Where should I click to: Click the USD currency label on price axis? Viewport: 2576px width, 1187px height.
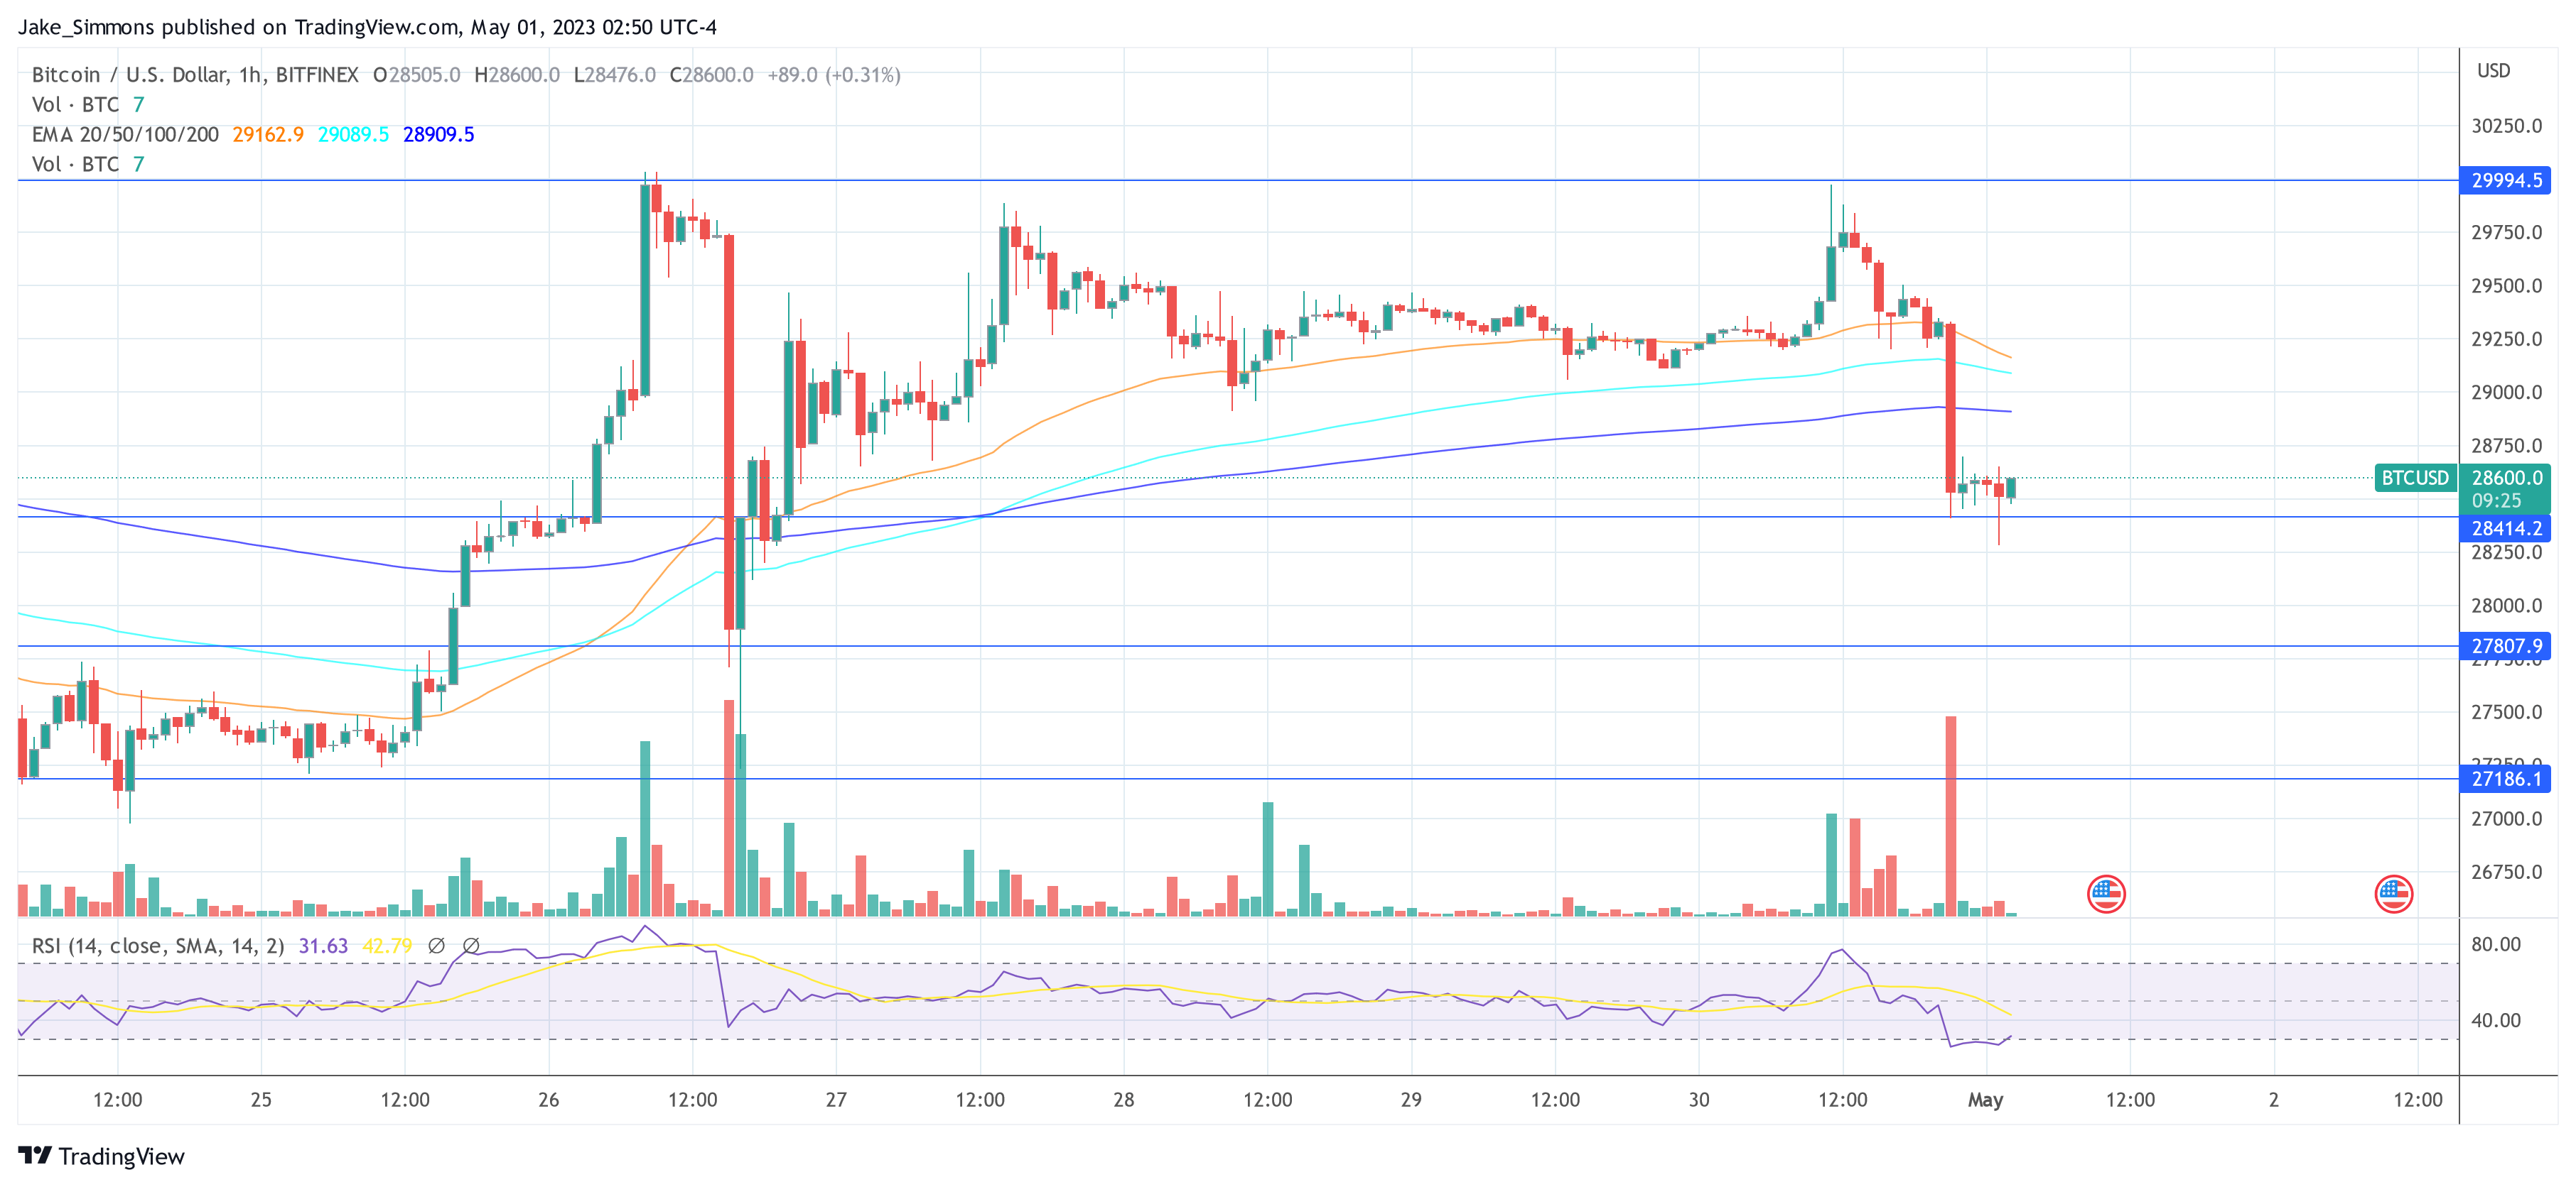coord(2493,71)
